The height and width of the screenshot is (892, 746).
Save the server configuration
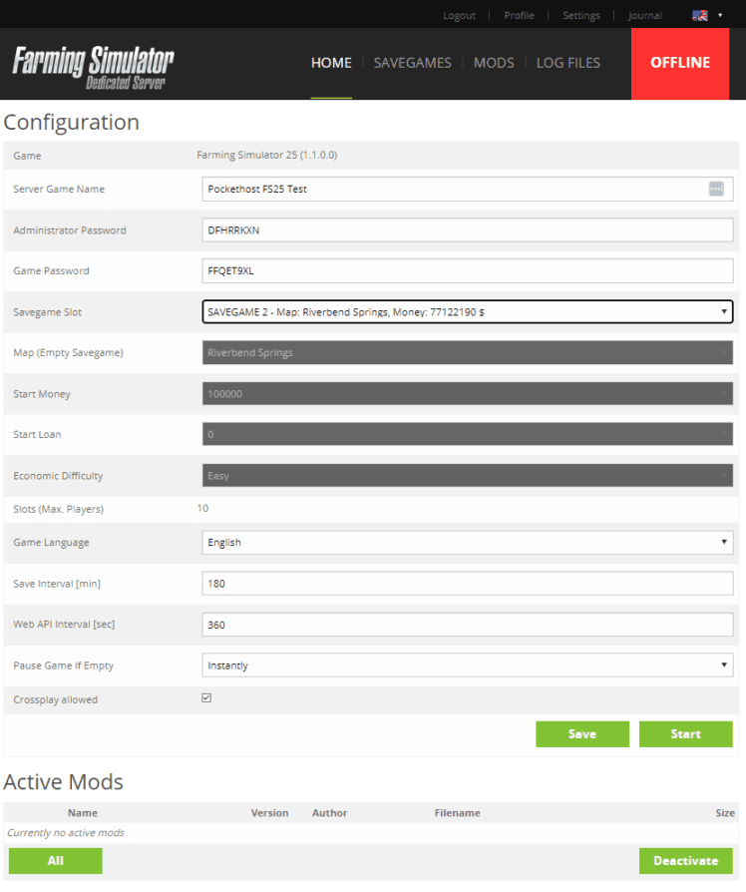point(582,733)
